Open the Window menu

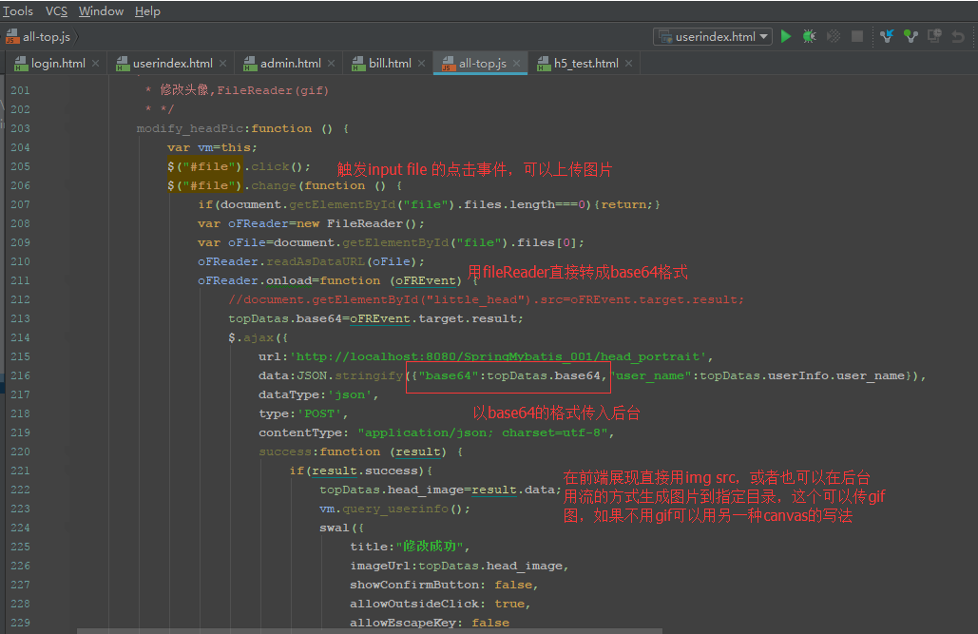click(x=101, y=11)
